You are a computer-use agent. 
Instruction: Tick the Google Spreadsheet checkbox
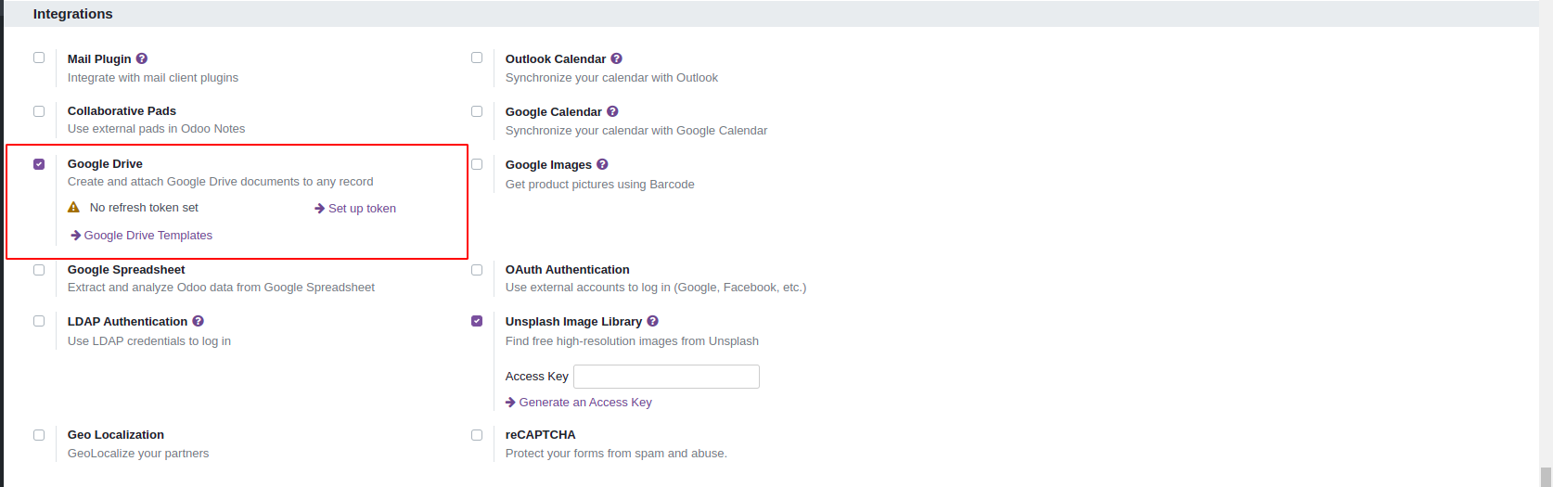pyautogui.click(x=39, y=270)
